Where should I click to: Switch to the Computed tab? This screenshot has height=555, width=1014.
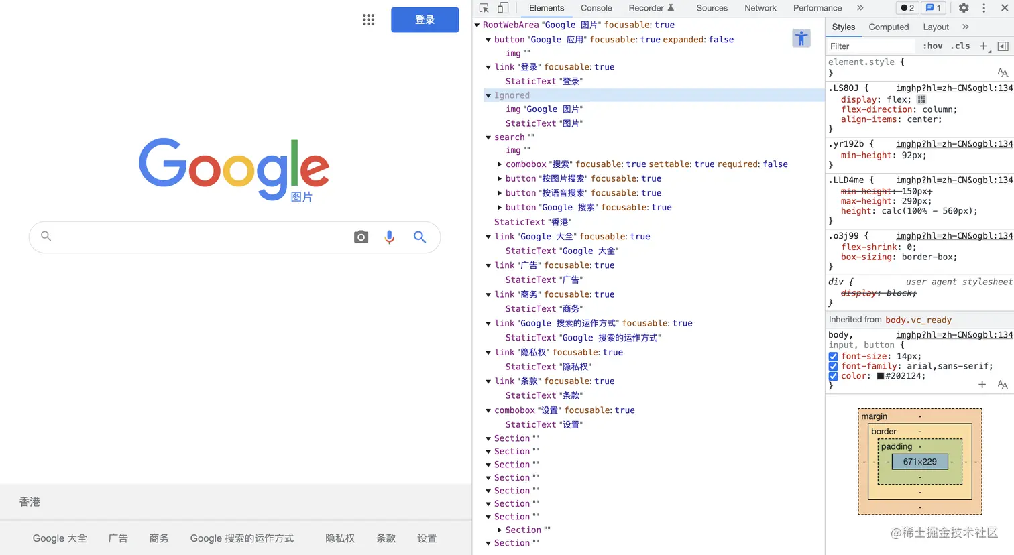click(x=889, y=27)
